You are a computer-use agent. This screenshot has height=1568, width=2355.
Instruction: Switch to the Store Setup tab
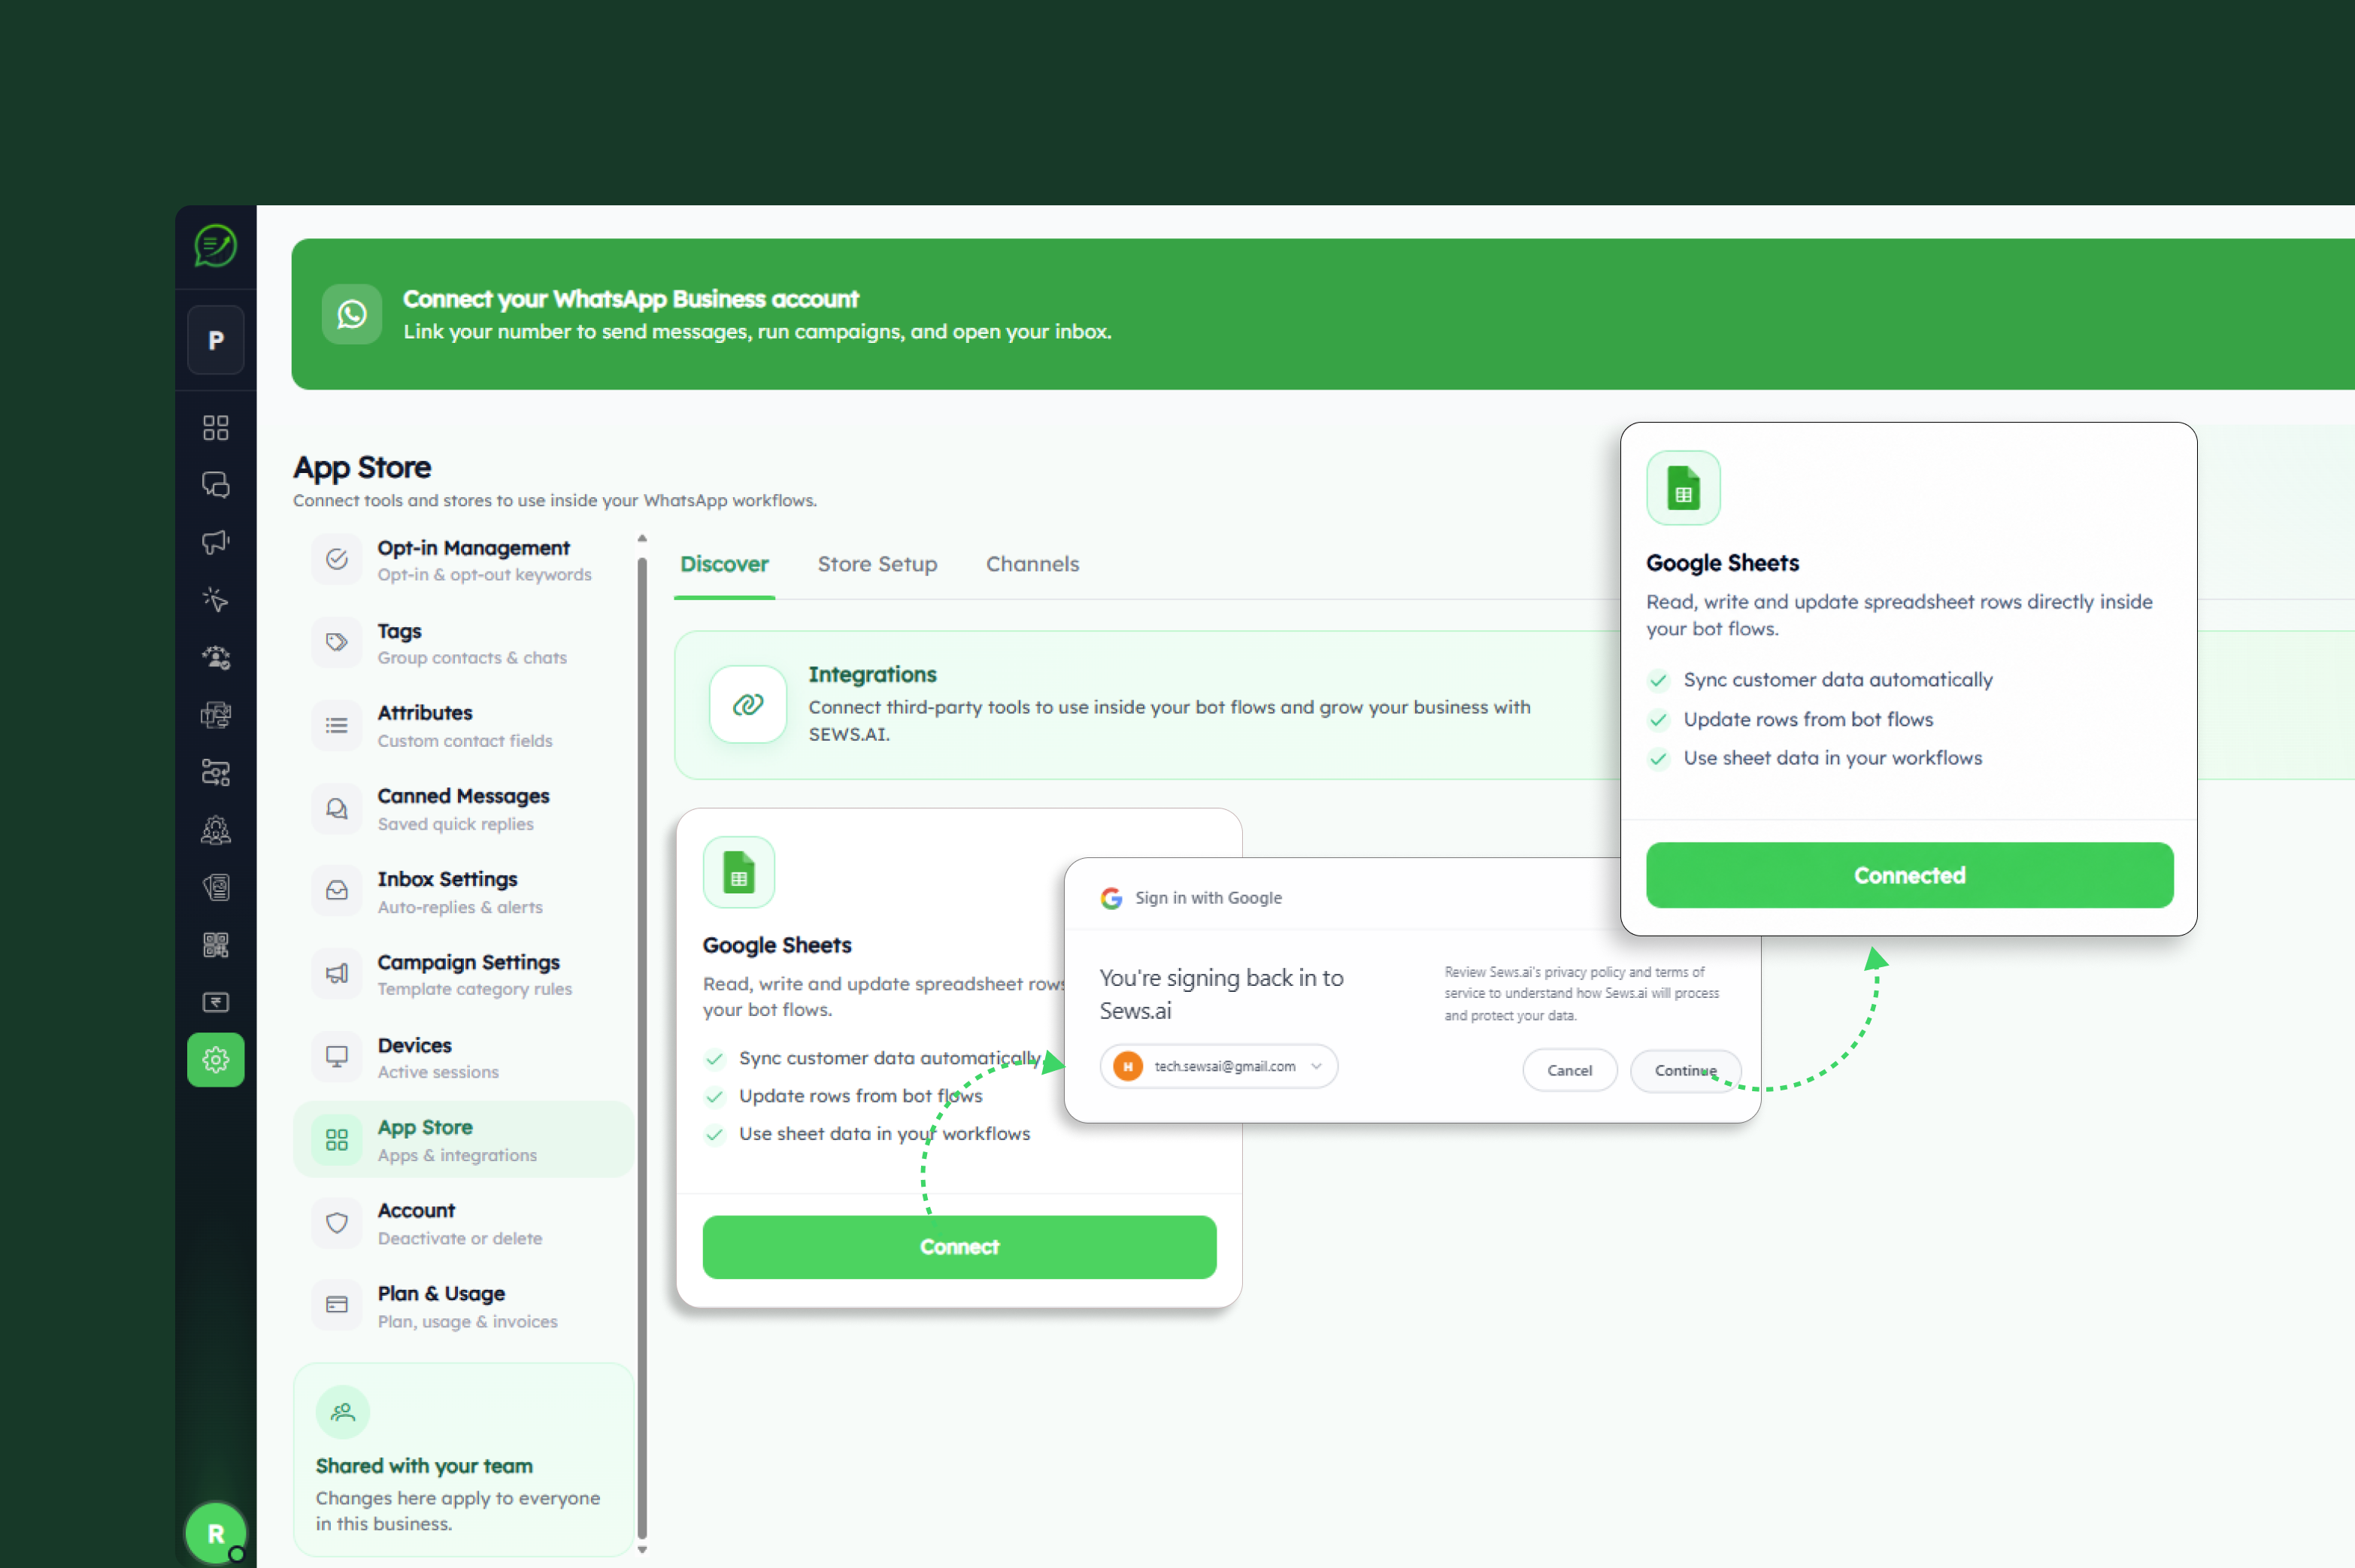point(877,565)
